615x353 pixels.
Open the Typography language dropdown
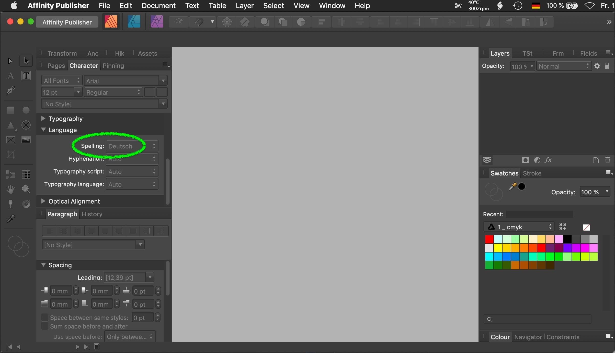pyautogui.click(x=132, y=184)
